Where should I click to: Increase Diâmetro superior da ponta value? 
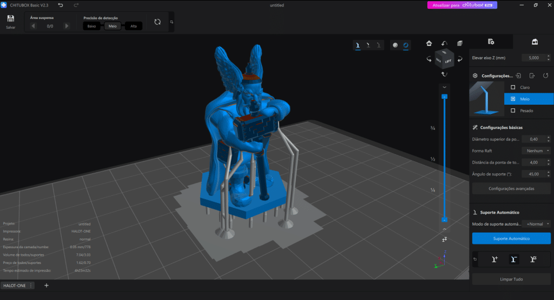(x=549, y=138)
